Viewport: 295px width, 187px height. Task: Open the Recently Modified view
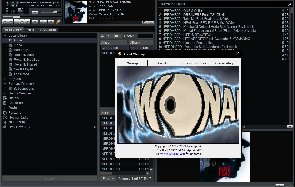tap(26, 60)
